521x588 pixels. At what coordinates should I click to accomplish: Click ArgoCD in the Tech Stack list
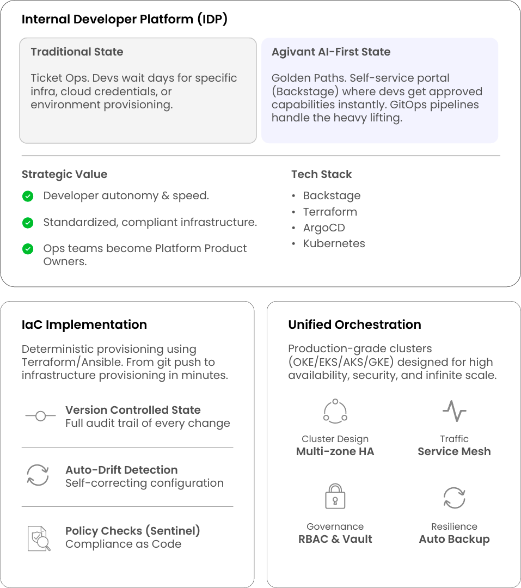tap(324, 228)
